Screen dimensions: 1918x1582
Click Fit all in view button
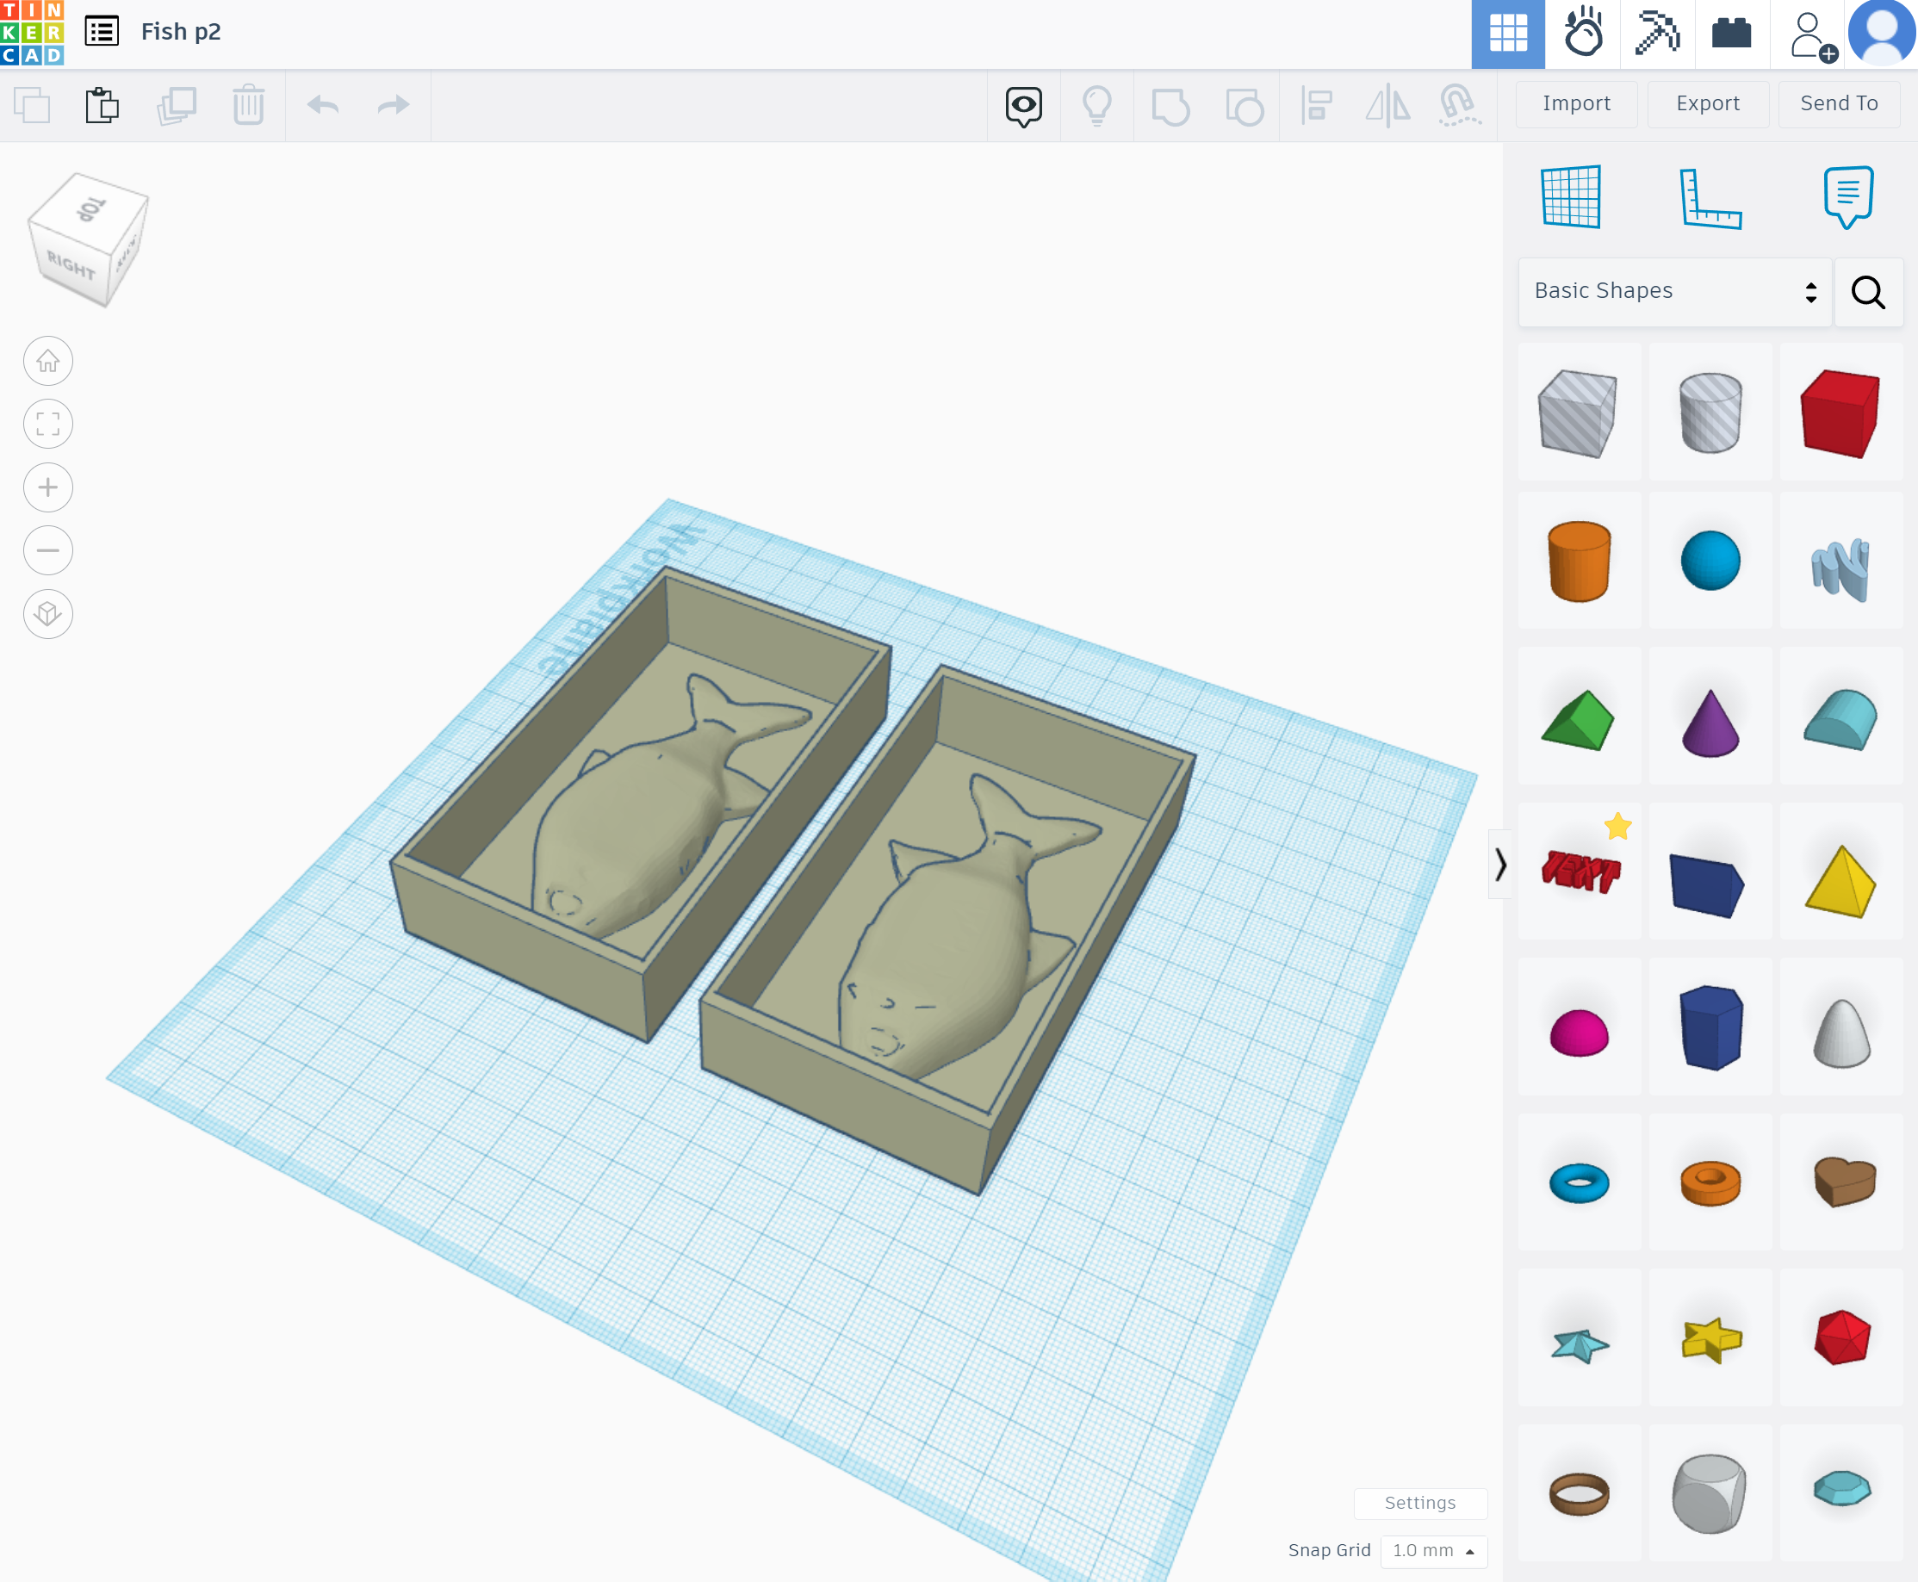point(48,425)
